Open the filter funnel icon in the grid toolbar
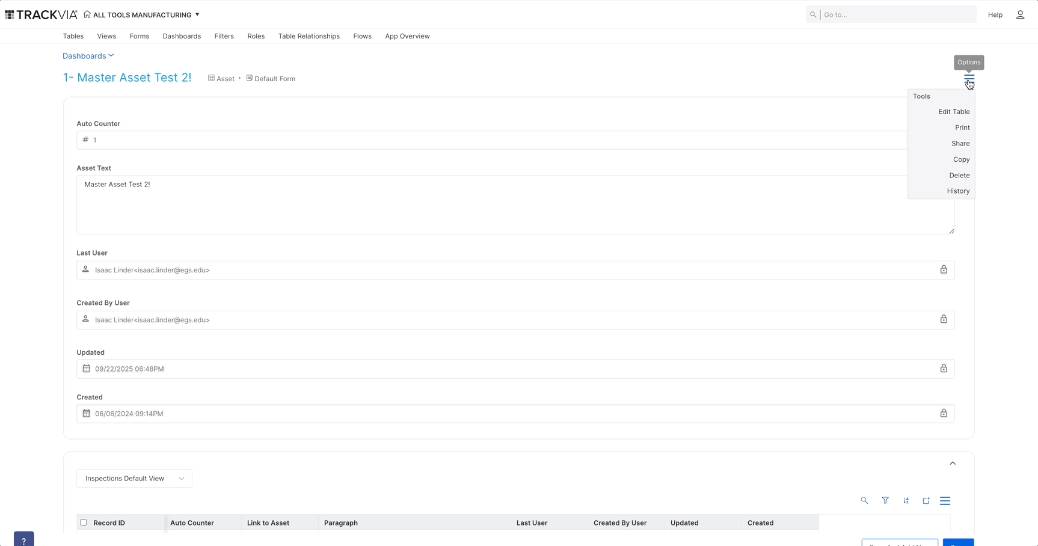 [x=885, y=500]
